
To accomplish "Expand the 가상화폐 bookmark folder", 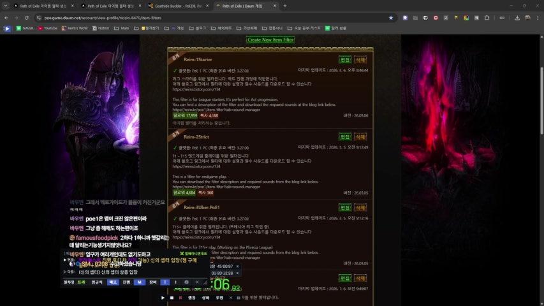I will pos(247,28).
